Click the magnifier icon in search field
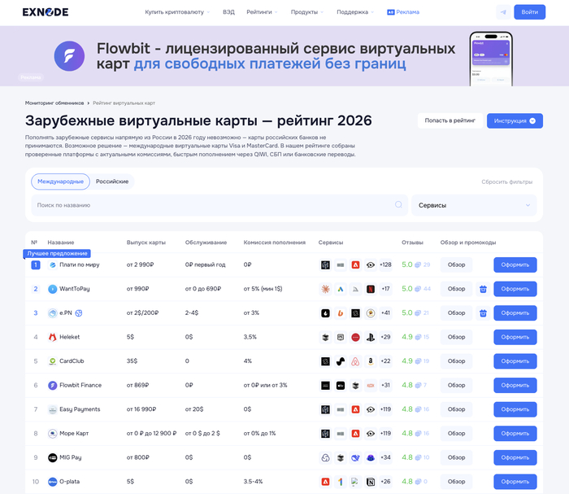 tap(398, 205)
